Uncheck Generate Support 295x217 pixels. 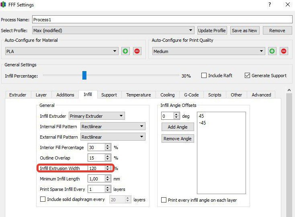pyautogui.click(x=247, y=76)
